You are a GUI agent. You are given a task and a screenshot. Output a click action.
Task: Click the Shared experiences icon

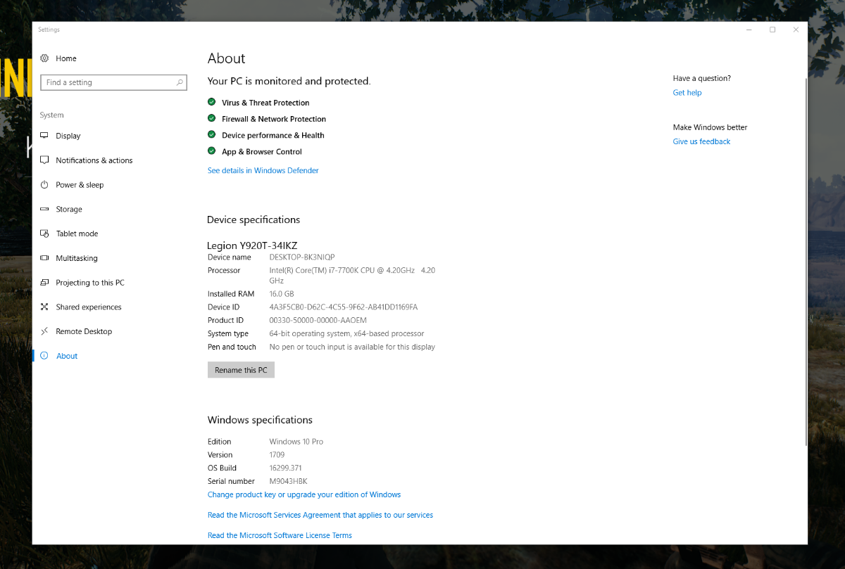44,307
